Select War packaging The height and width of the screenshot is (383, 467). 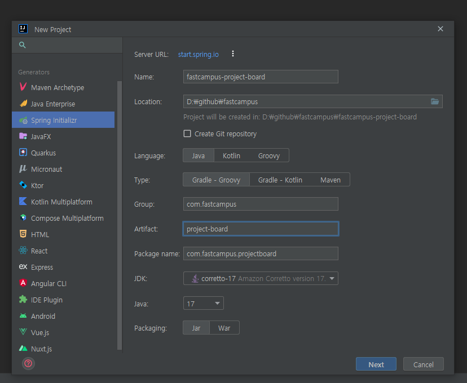[x=224, y=328]
